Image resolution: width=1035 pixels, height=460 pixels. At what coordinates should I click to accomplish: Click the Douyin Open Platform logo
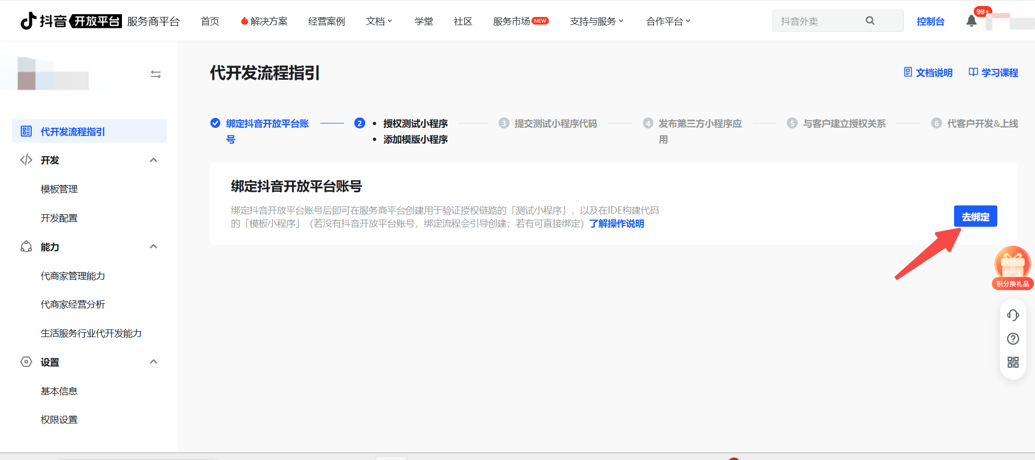coord(71,21)
